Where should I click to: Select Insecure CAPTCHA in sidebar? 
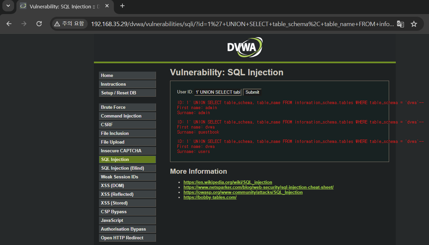127,151
